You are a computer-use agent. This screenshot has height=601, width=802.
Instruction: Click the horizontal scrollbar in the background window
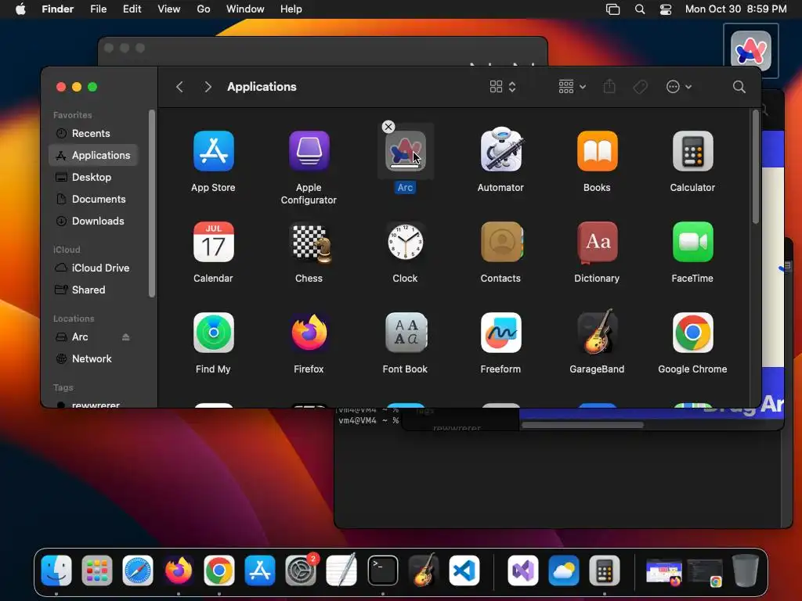(x=583, y=425)
